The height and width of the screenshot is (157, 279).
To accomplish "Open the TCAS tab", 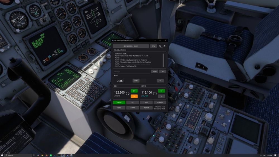I will pos(119,108).
